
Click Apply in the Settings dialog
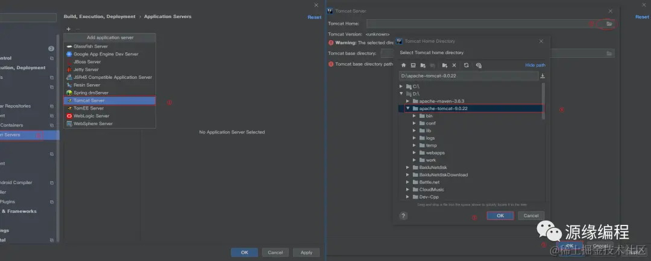tap(306, 253)
